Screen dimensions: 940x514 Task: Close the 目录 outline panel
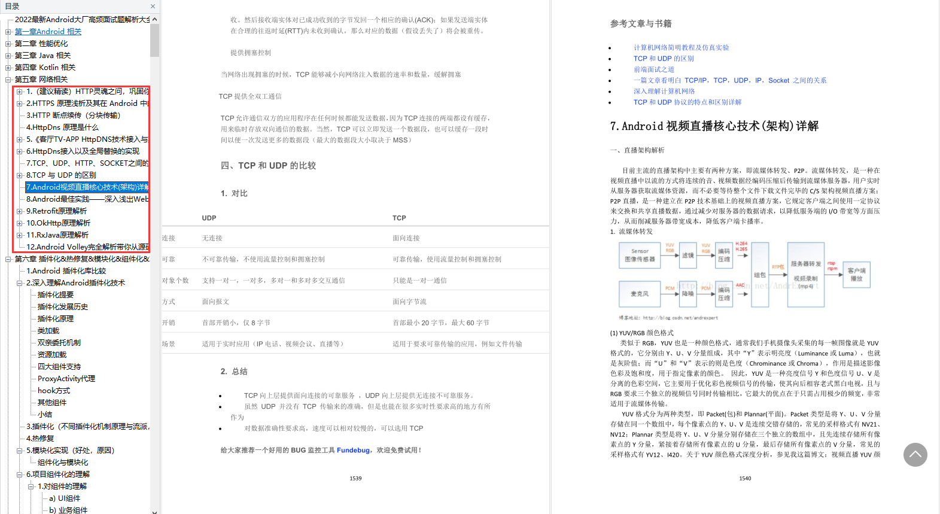[x=153, y=6]
